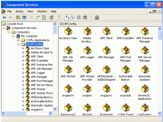Switch to List view icon
This screenshot has width=163, height=122.
pyautogui.click(x=79, y=17)
